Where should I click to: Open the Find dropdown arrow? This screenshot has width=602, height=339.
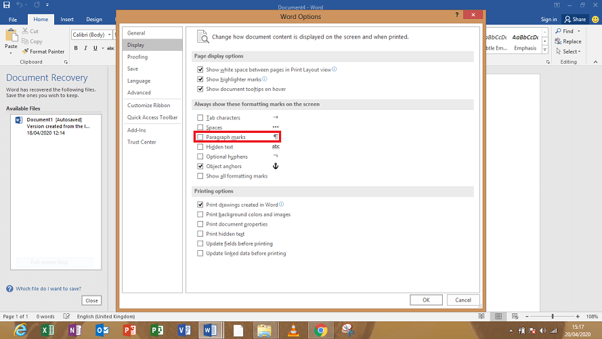pyautogui.click(x=578, y=31)
